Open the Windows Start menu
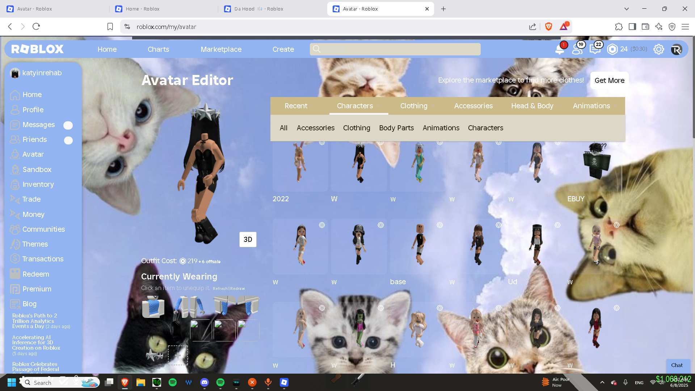Viewport: 695px width, 391px height. [x=12, y=382]
